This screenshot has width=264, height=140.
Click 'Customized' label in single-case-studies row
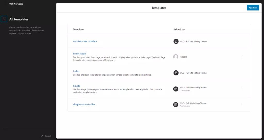[185, 106]
